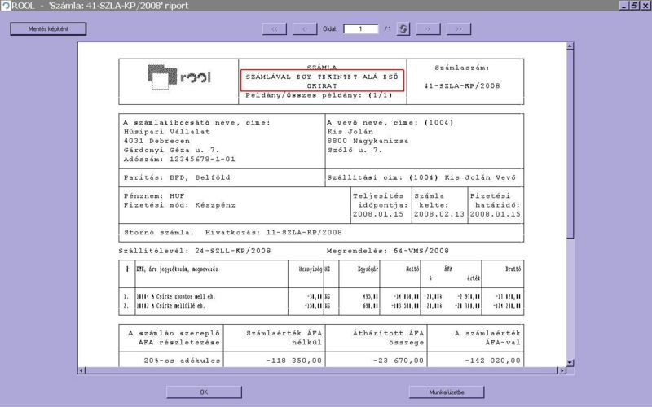Click the ROOL app icon in title bar

click(6, 6)
